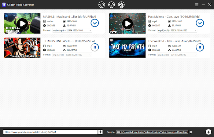Open the SHANKS UNLEASHED thumbnail
214x137 pixels.
pyautogui.click(x=22, y=48)
